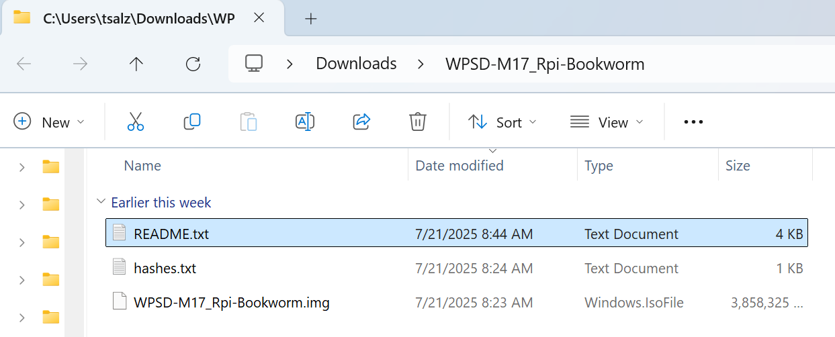
Task: Expand the first folder in navigation pane
Action: tap(22, 167)
